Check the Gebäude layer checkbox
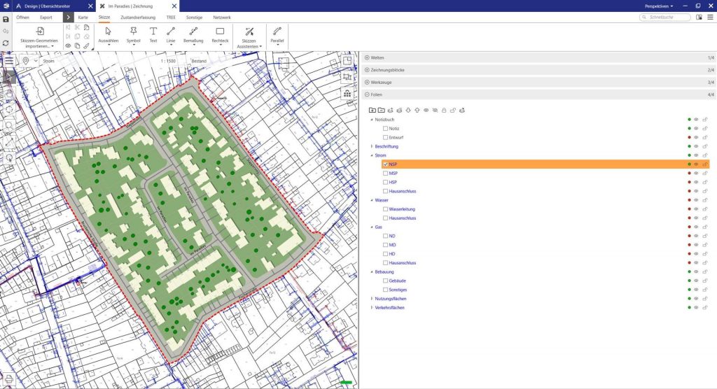The image size is (717, 389). 385,281
